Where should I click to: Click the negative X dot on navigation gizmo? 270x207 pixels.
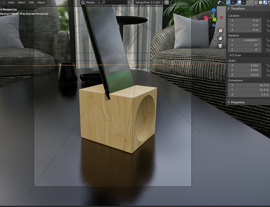222,17
